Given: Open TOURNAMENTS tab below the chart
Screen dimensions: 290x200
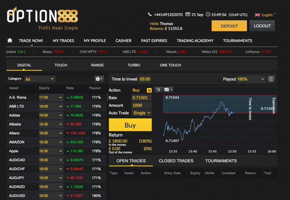Looking at the screenshot, I should click(x=221, y=161).
